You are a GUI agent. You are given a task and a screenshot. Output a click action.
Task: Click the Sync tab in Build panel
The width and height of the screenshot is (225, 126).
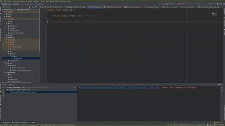[10, 85]
